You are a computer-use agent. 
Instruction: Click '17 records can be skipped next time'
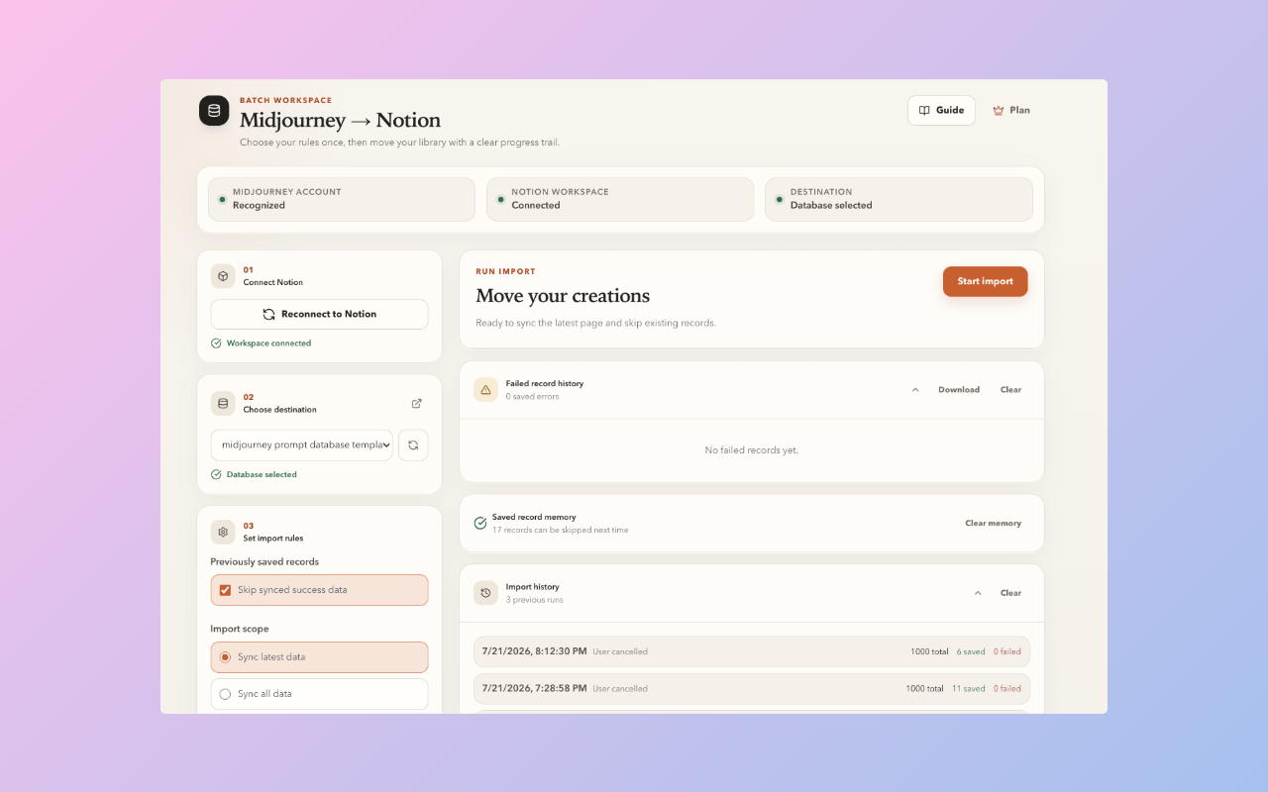click(x=560, y=530)
